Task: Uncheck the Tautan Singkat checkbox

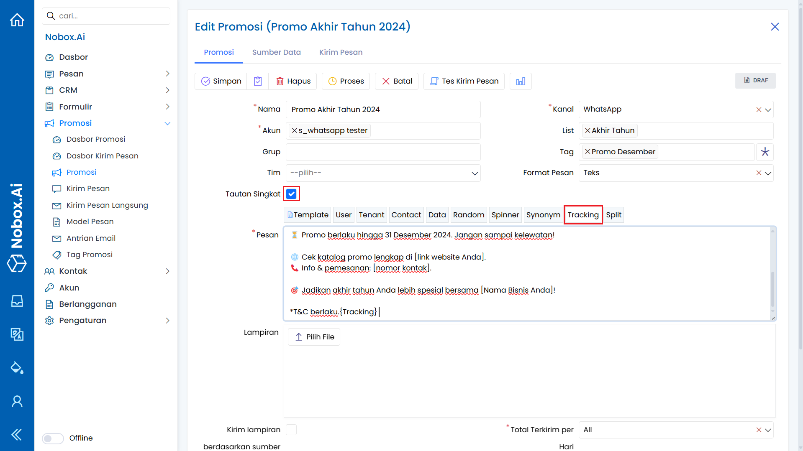Action: coord(291,194)
